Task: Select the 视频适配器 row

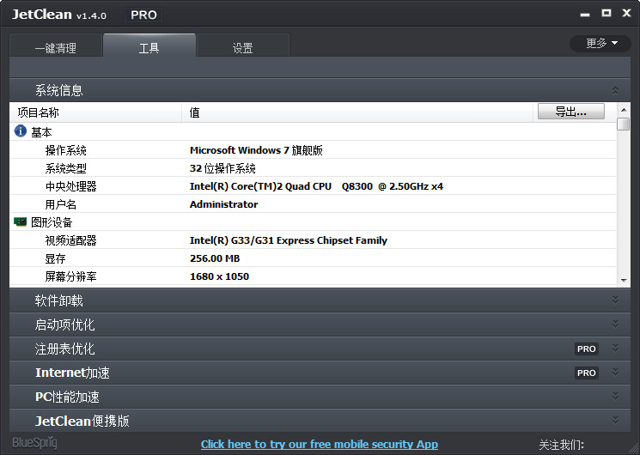Action: (x=313, y=240)
